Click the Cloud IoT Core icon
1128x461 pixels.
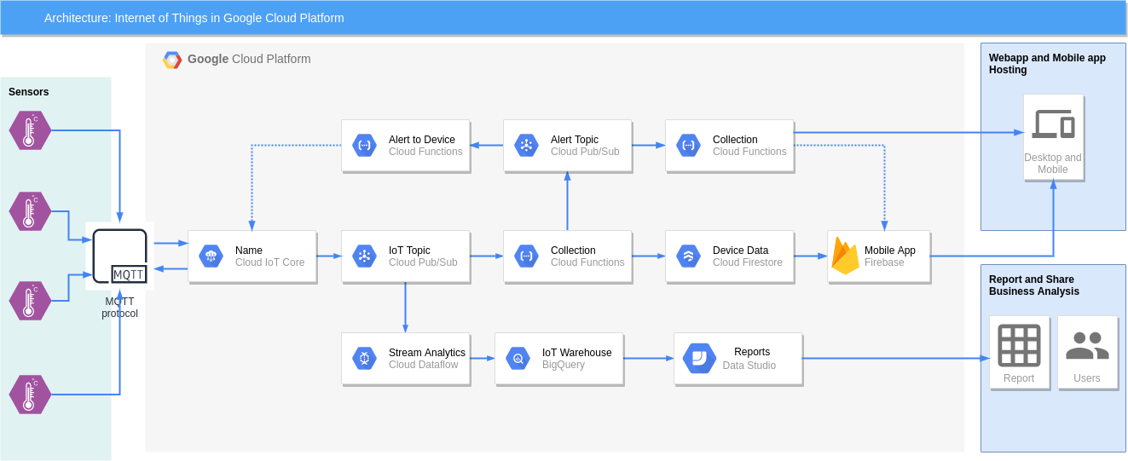pos(211,256)
